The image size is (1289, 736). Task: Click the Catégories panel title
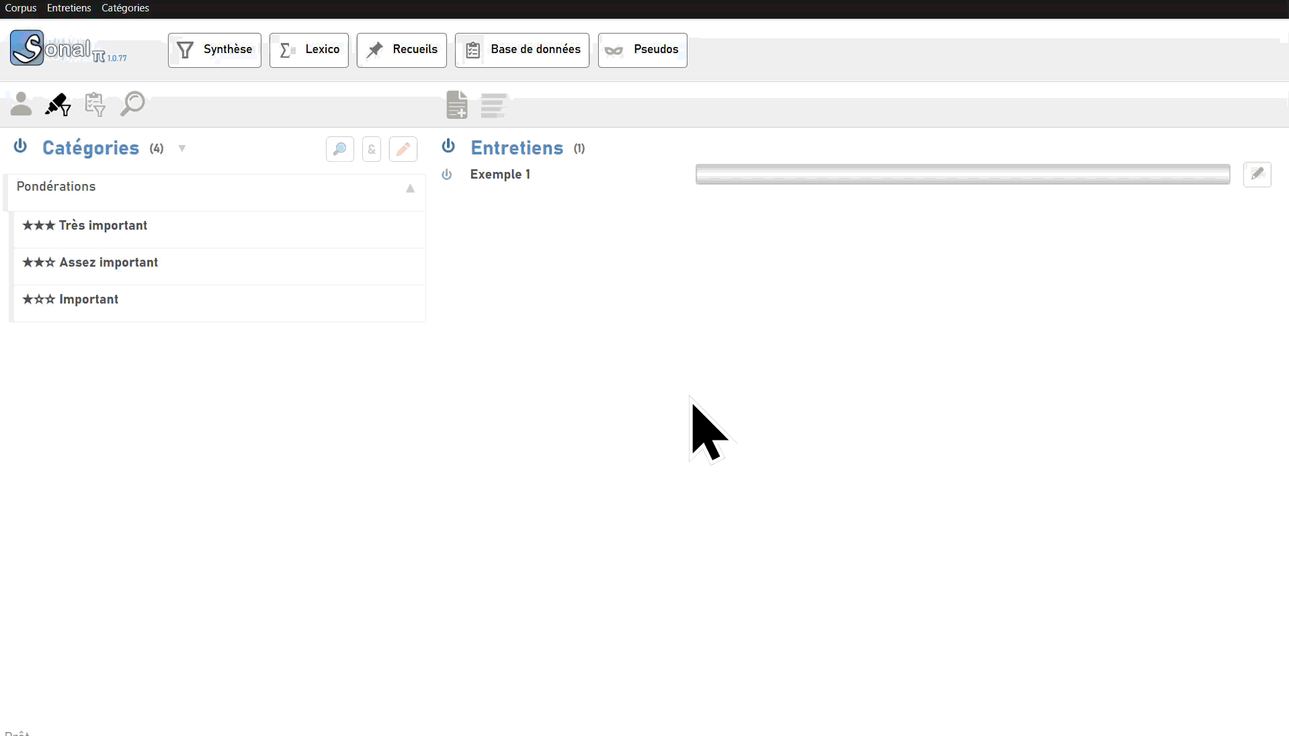[91, 148]
